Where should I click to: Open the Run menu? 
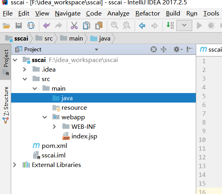click(192, 14)
